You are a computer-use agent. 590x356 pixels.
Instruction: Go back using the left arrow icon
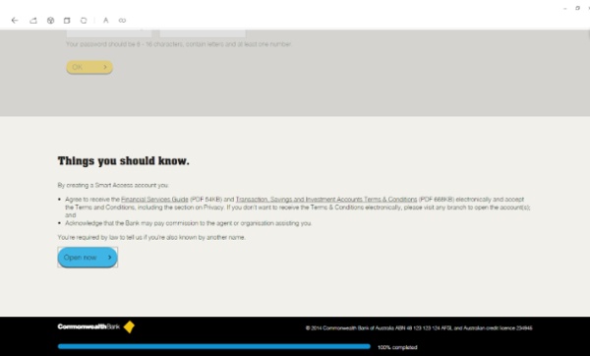[x=15, y=21]
